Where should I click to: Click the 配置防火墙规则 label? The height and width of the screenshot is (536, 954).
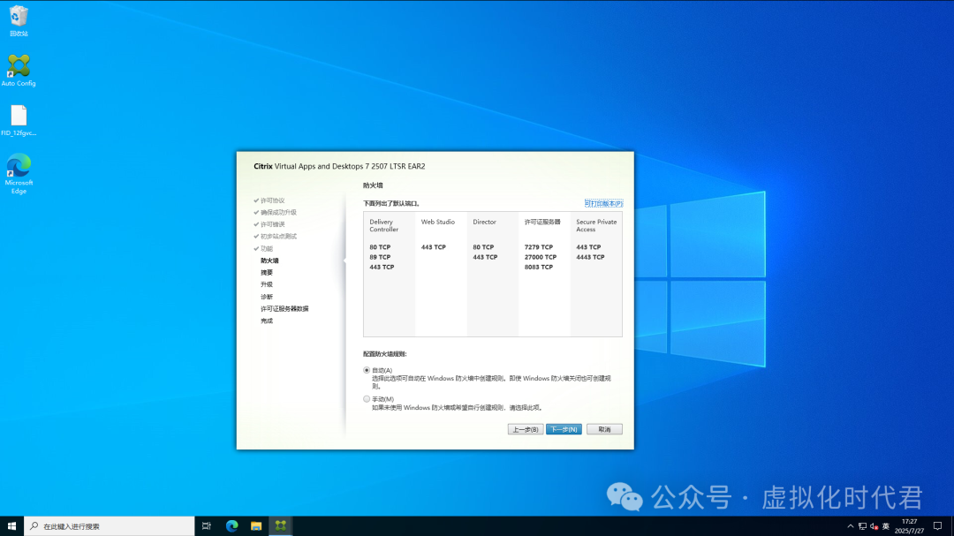click(x=385, y=354)
